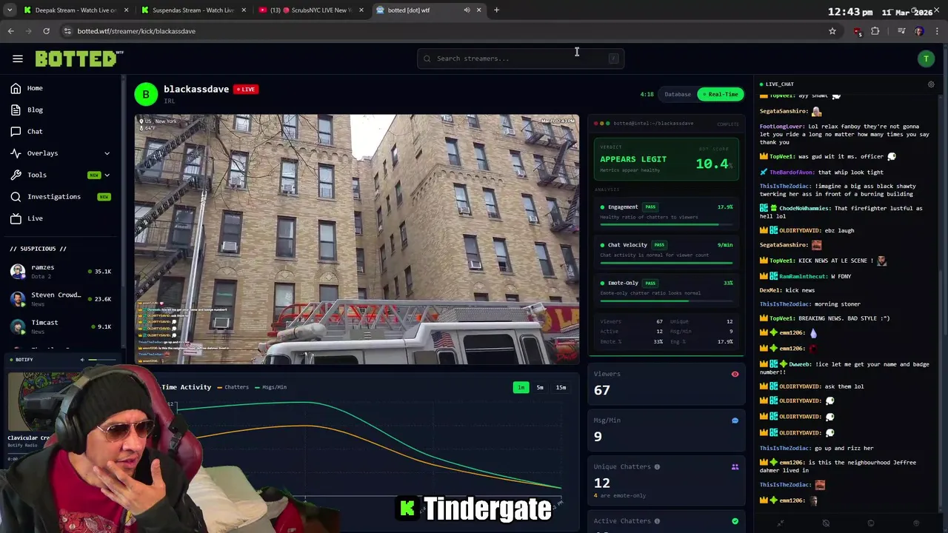Click the Unique Chatters info icon
This screenshot has width=948, height=533.
point(657,467)
